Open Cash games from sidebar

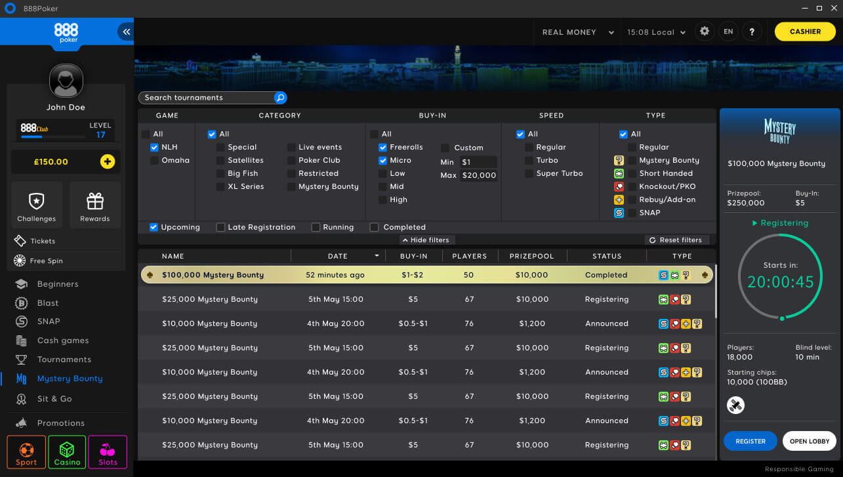pyautogui.click(x=62, y=341)
